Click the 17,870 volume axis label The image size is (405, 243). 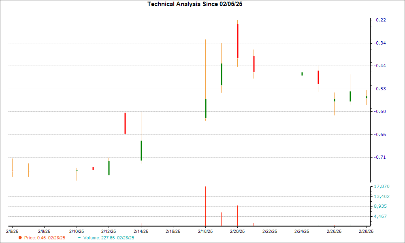382,186
